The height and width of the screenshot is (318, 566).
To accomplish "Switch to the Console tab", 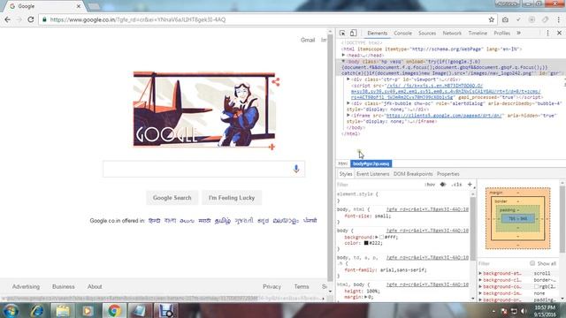I will (x=403, y=33).
